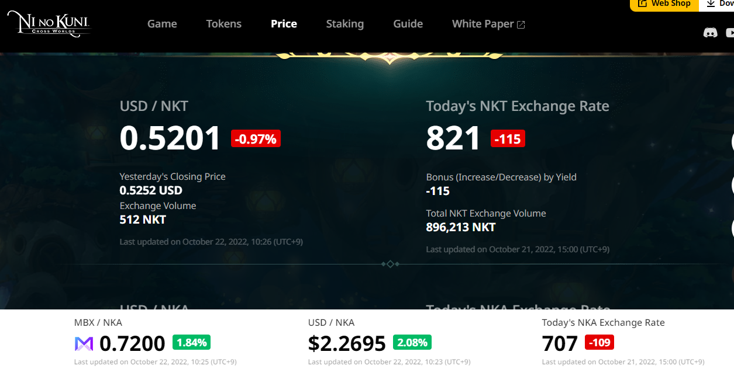Image resolution: width=734 pixels, height=376 pixels.
Task: Open the YouTube channel icon
Action: (x=730, y=33)
